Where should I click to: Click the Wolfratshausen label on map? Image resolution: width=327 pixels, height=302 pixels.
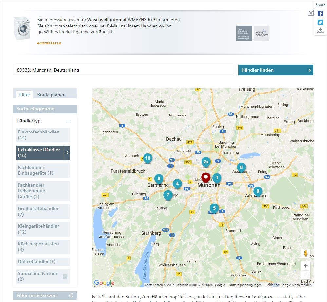coord(172,265)
